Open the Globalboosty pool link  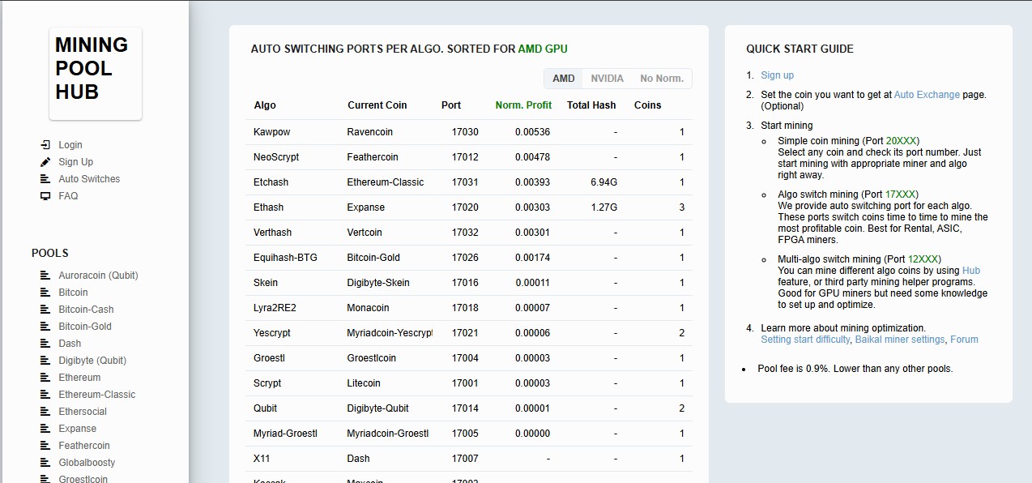tap(87, 462)
